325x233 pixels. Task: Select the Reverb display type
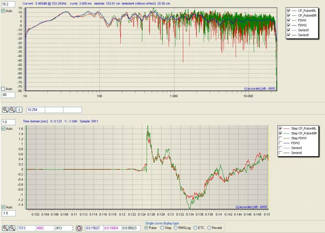tap(209, 228)
